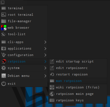110x107 pixels.
Task: Open the system submenu arrow
Action: (x=45, y=68)
